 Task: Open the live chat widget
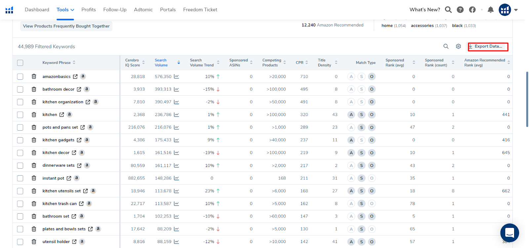click(509, 232)
